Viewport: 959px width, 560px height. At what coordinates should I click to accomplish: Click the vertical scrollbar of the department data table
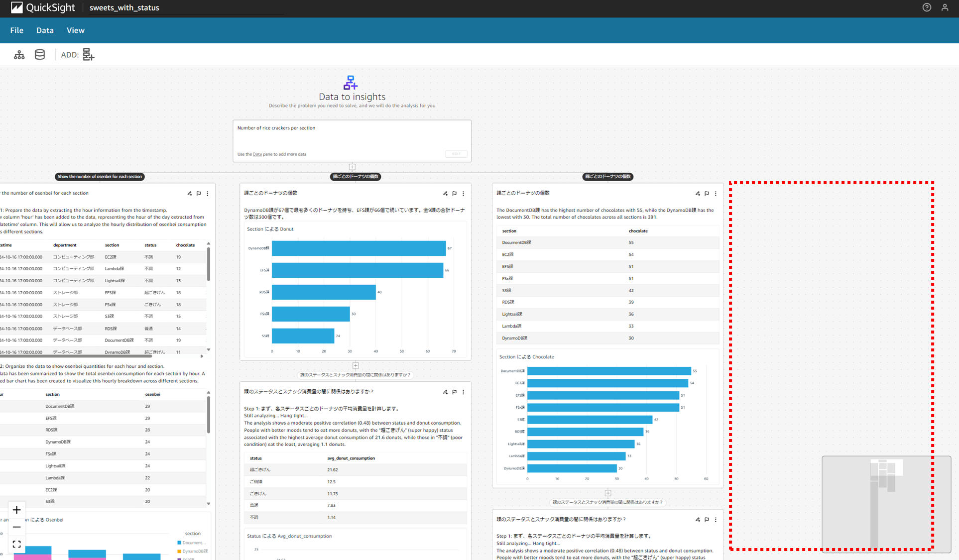coord(208,265)
